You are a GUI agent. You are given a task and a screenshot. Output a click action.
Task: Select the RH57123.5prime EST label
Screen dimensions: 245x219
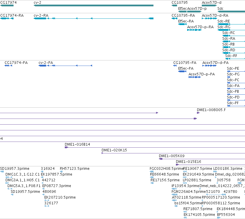tap(75, 169)
